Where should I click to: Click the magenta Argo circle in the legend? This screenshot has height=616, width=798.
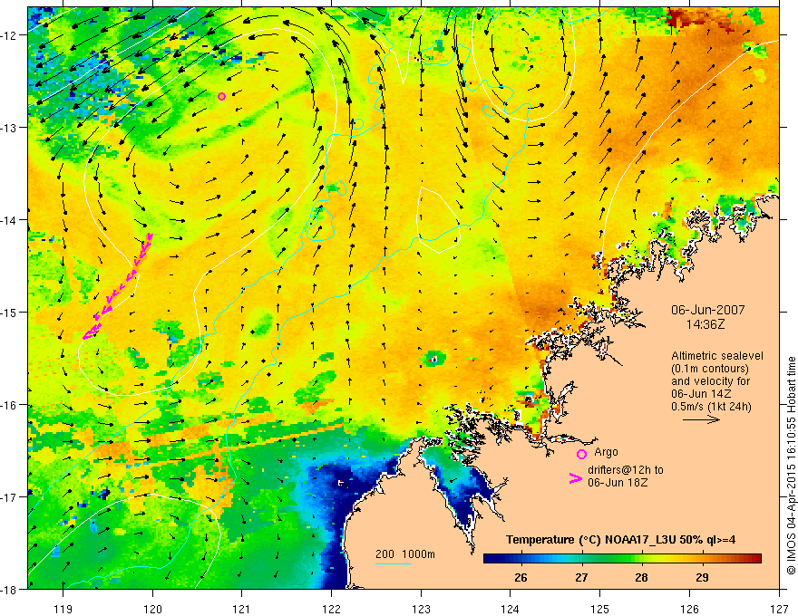pos(581,454)
